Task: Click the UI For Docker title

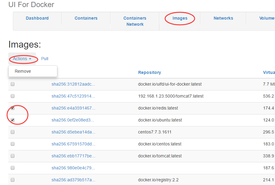Action: [x=31, y=5]
